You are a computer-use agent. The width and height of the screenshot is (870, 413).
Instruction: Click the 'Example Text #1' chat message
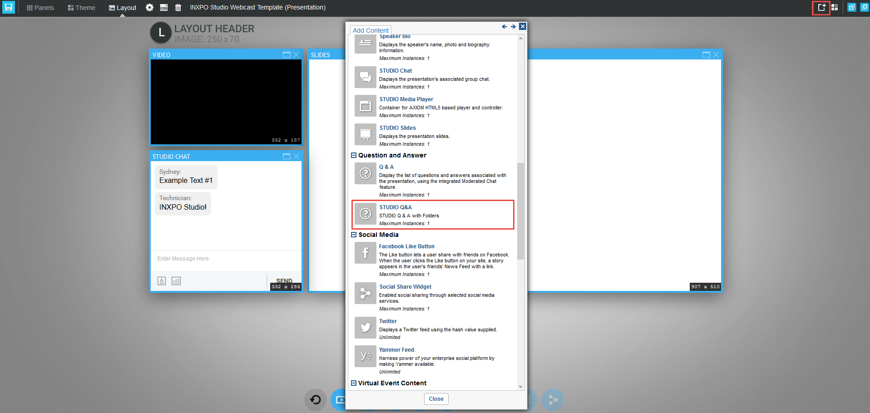[x=186, y=181]
